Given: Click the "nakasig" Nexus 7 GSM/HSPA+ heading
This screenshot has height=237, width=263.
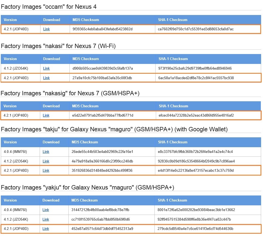Looking at the screenshot, I should [70, 93].
